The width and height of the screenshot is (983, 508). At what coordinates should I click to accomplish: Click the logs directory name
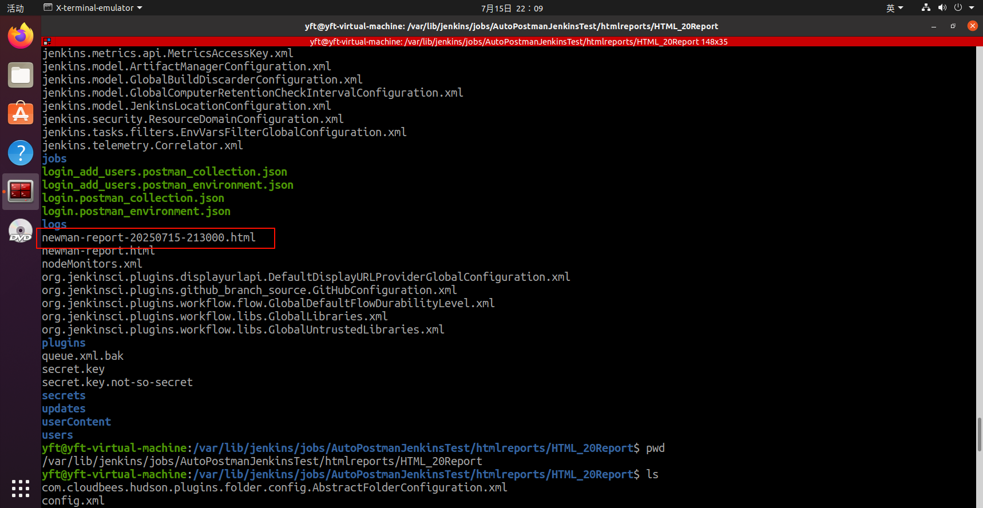(54, 224)
